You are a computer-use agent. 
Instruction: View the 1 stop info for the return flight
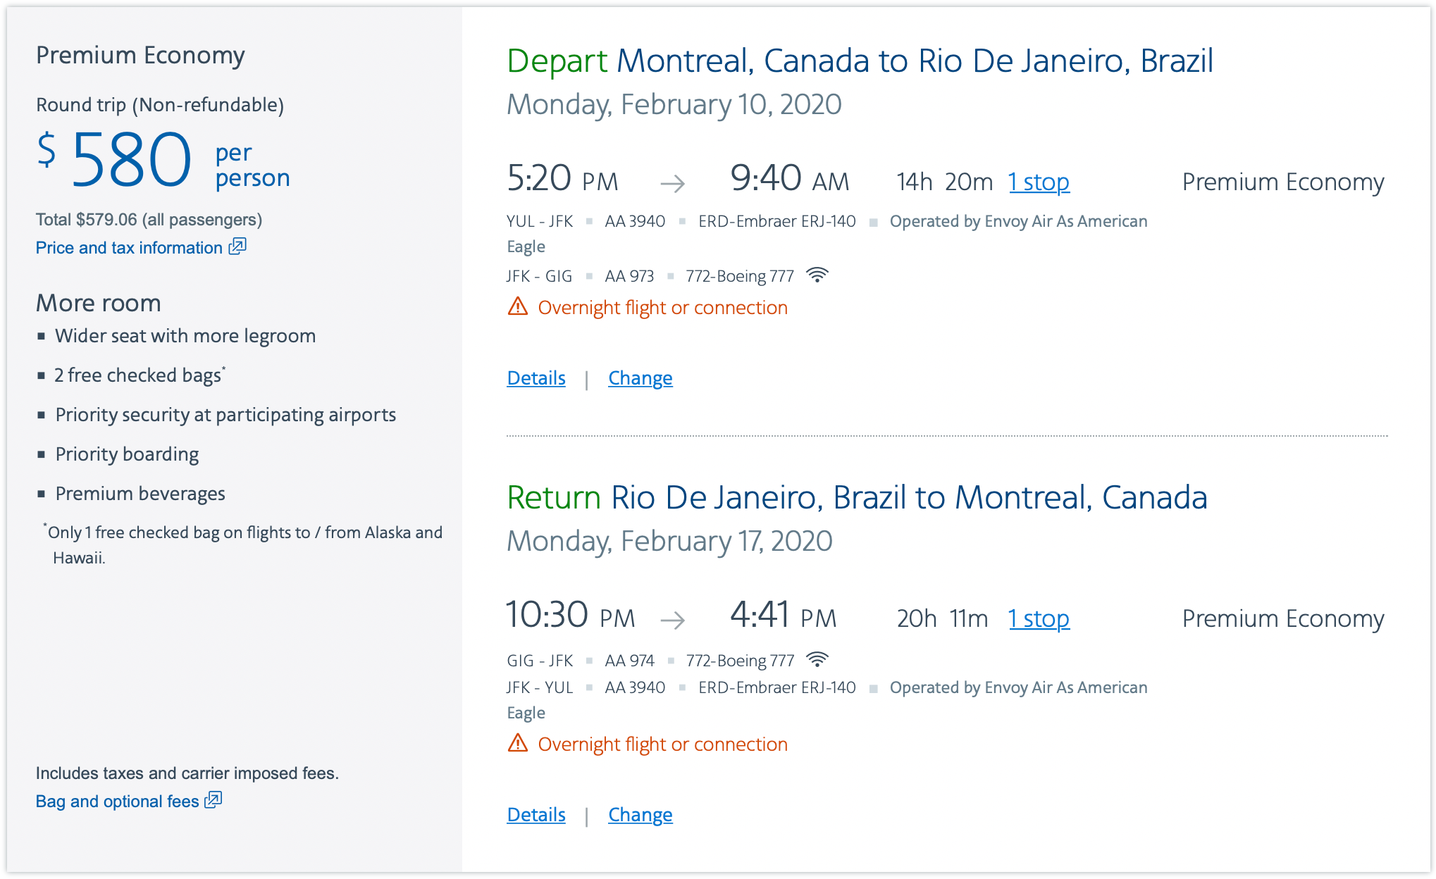point(1039,619)
